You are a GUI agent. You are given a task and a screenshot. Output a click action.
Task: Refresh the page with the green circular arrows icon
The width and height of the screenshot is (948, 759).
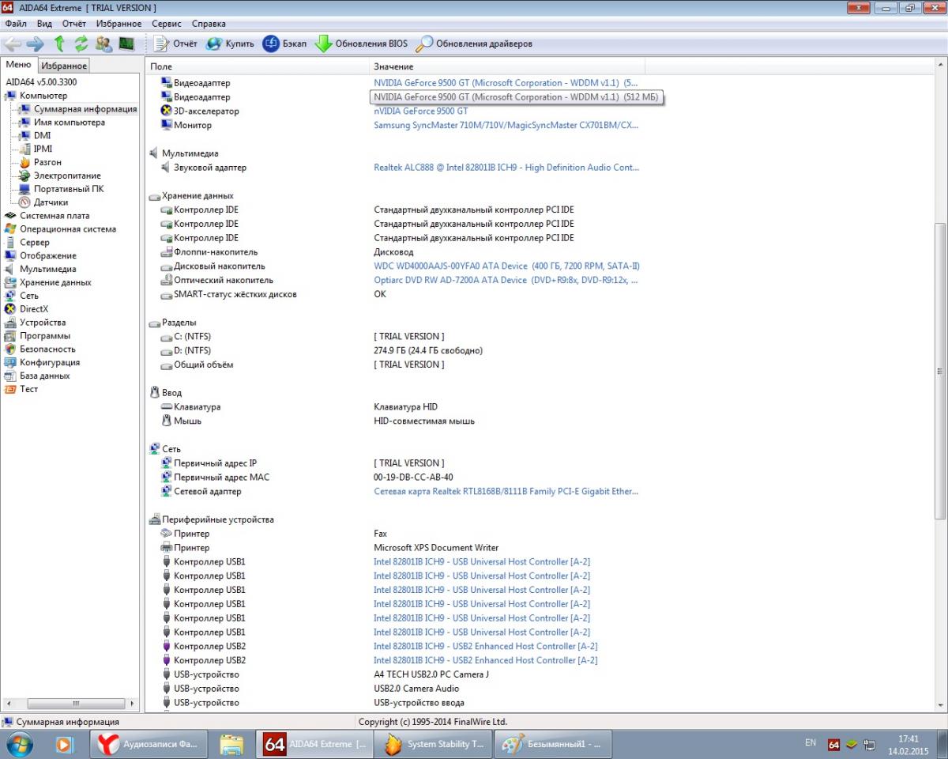point(81,43)
